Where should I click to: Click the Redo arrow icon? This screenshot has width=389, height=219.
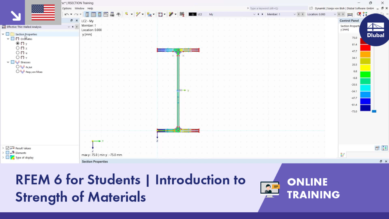76,14
